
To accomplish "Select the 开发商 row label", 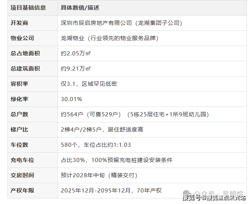I will click(x=19, y=23).
